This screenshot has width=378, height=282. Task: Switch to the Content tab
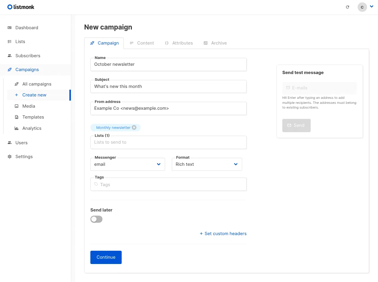click(142, 43)
